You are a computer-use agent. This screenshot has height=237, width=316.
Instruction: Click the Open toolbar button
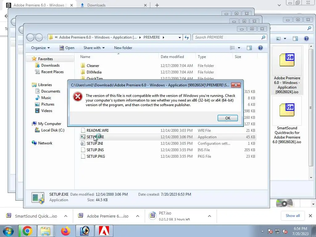click(x=67, y=48)
